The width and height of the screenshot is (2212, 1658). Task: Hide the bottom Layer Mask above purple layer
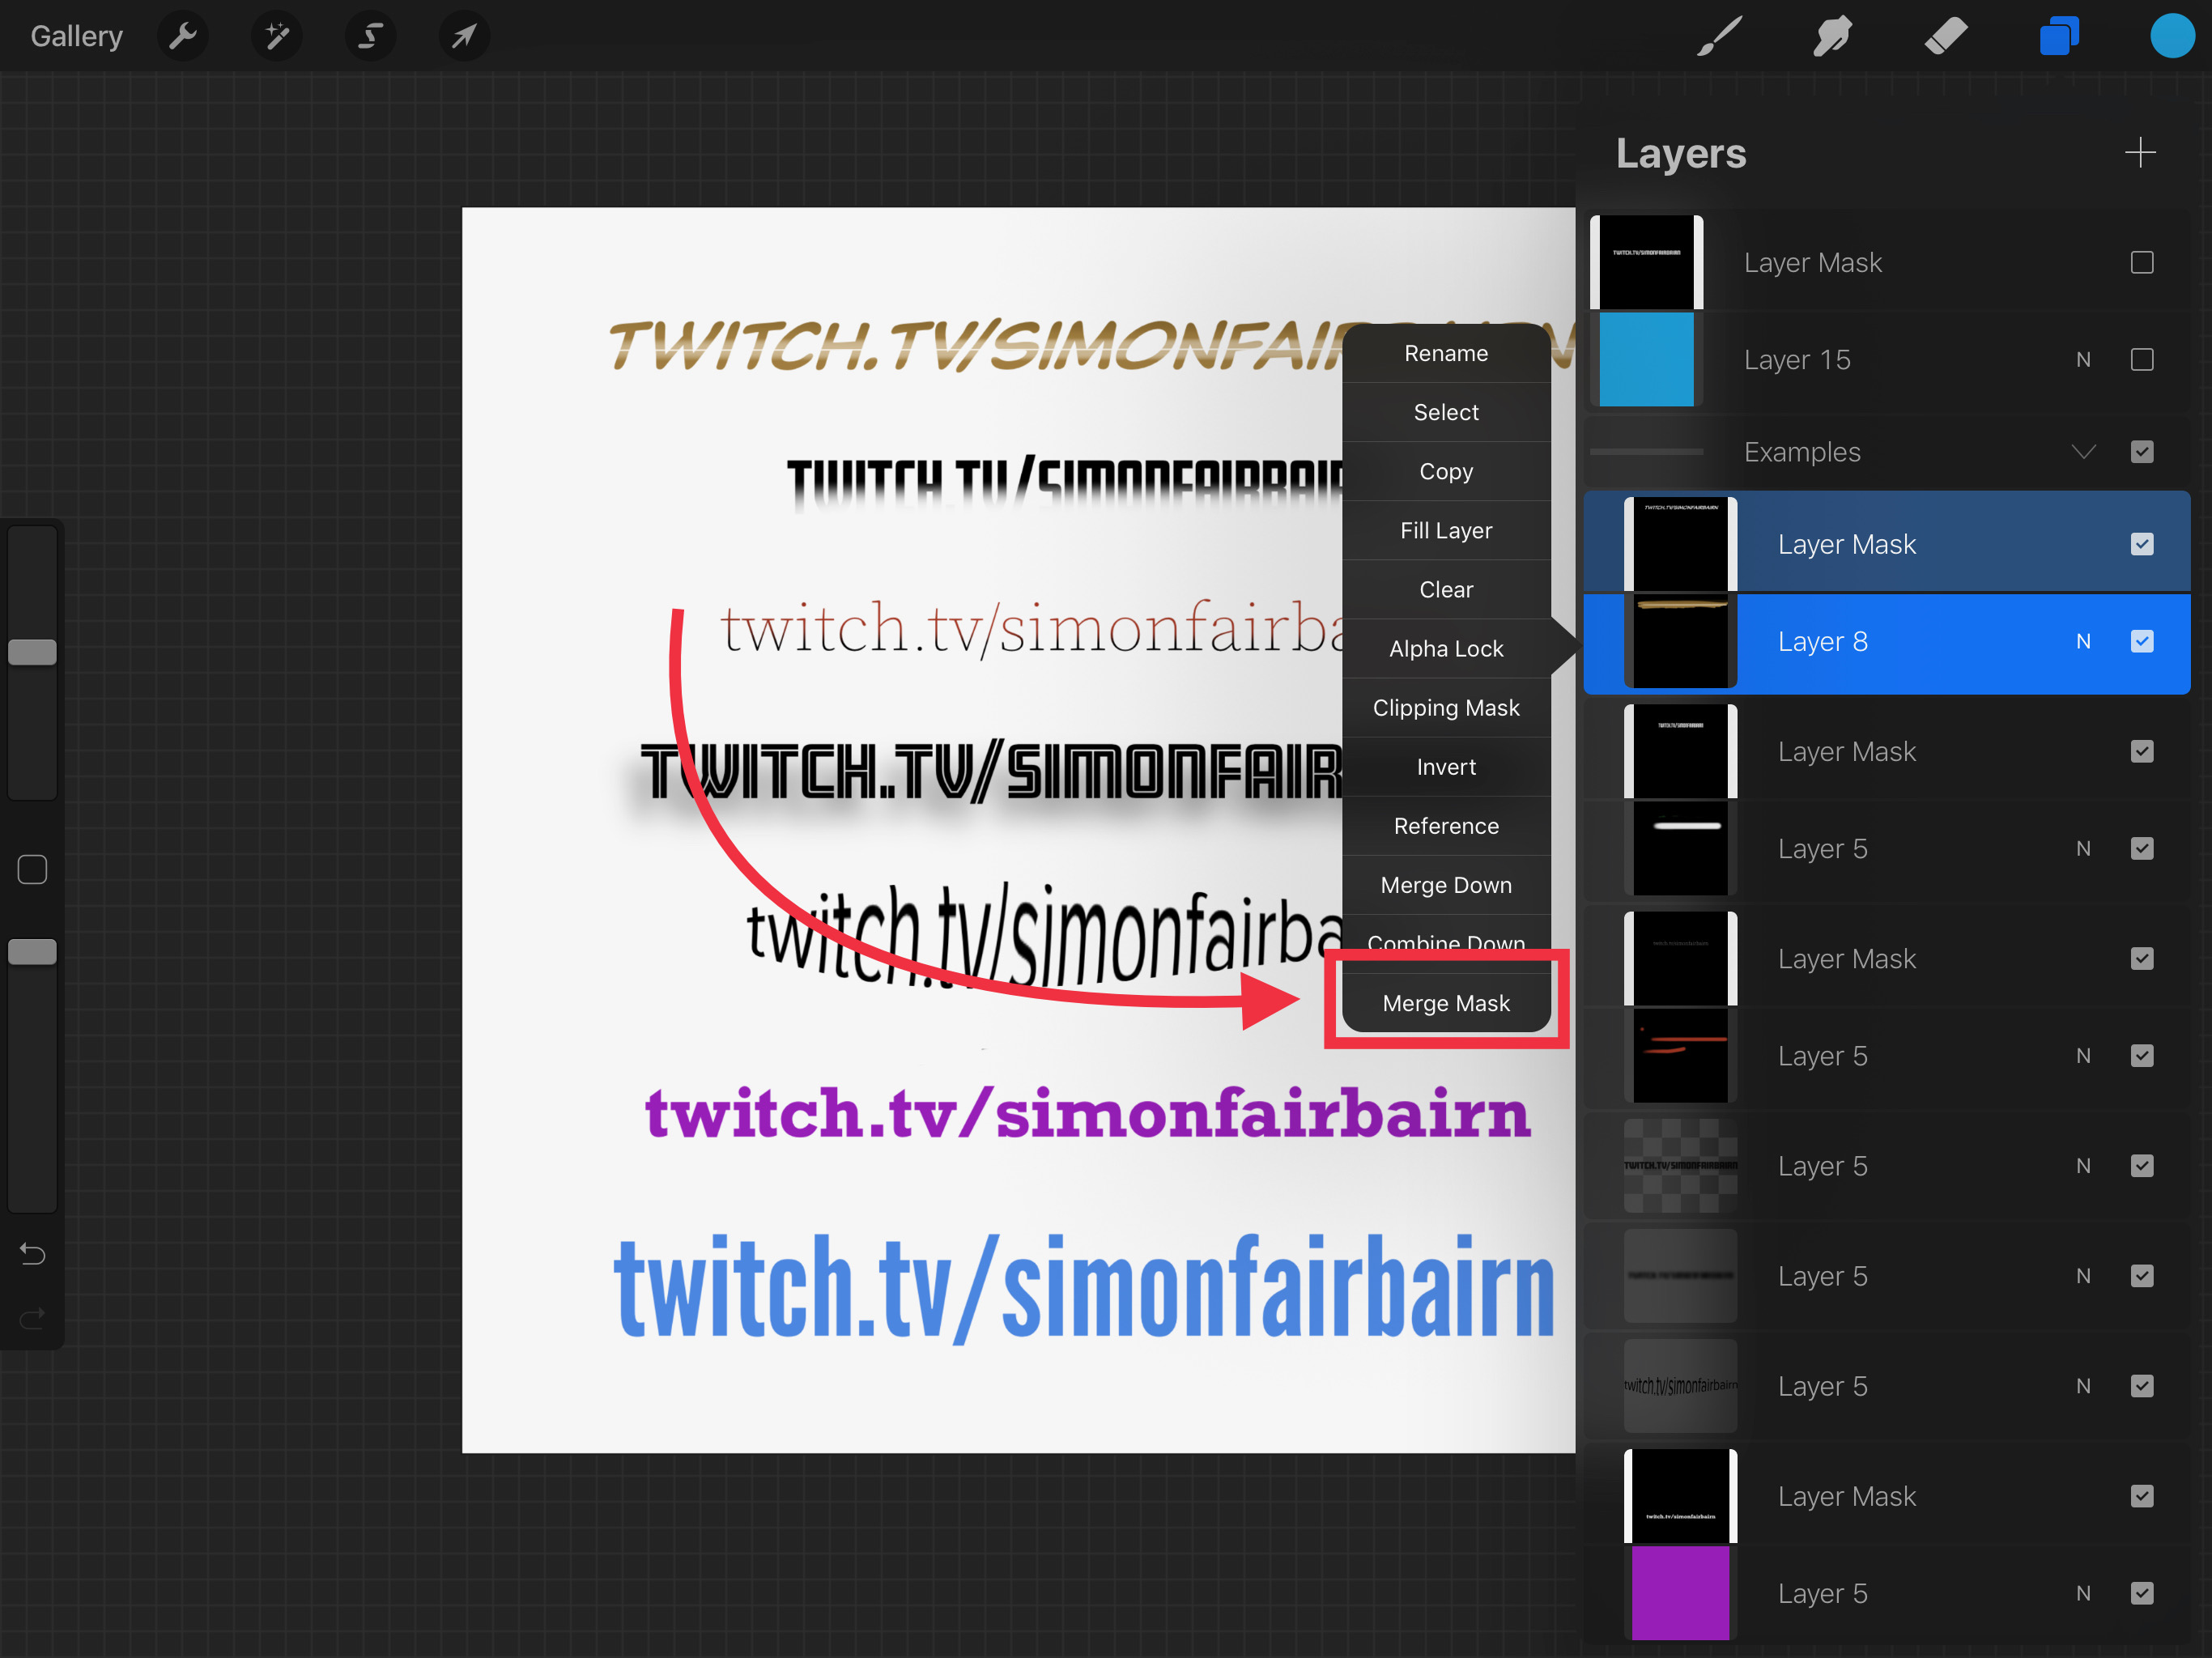click(2141, 1496)
